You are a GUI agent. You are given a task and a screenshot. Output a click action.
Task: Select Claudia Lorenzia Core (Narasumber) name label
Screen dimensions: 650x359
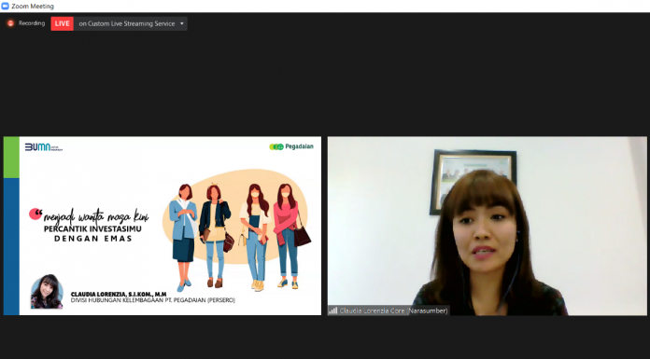[393, 311]
